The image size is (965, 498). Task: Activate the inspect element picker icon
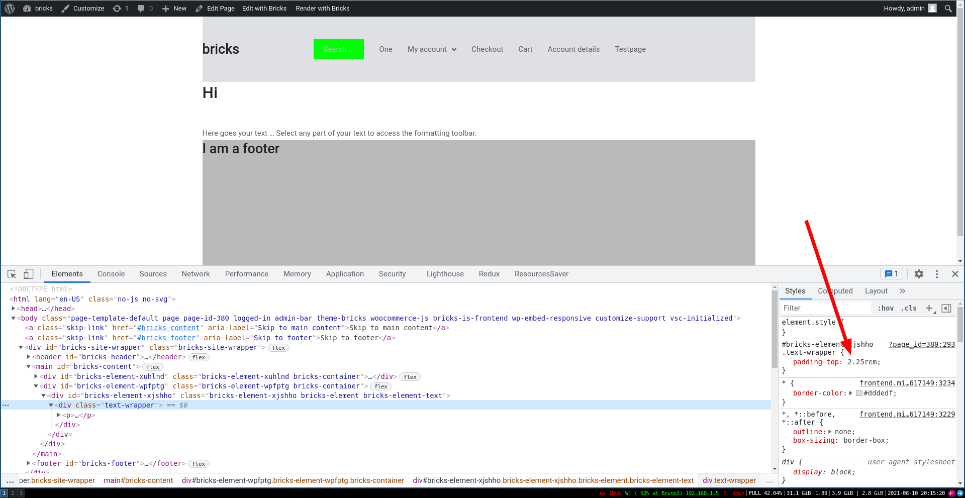(12, 274)
